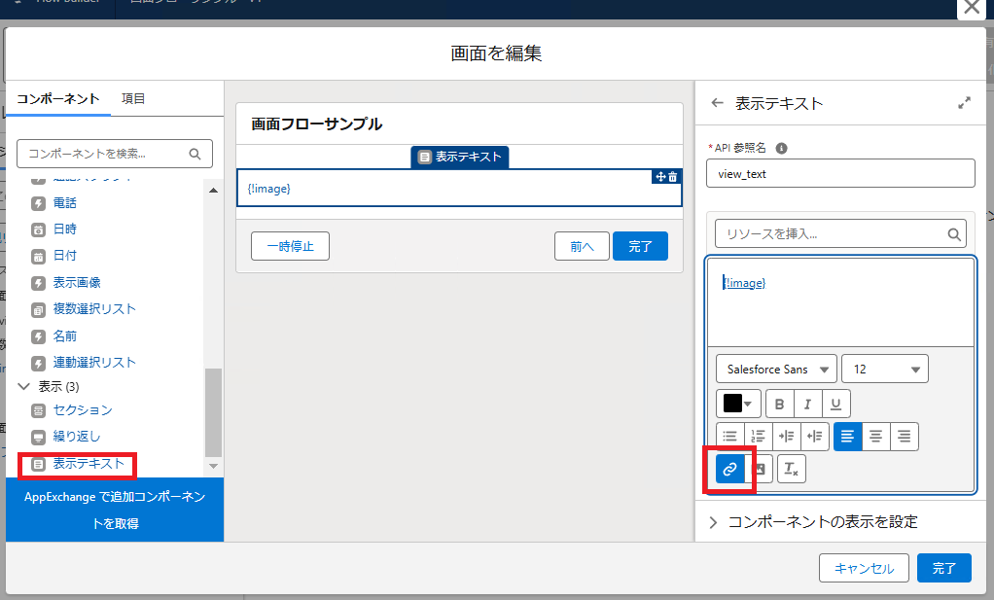This screenshot has height=600, width=994.
Task: Click the 画面フローサンプル header
Action: (x=316, y=124)
